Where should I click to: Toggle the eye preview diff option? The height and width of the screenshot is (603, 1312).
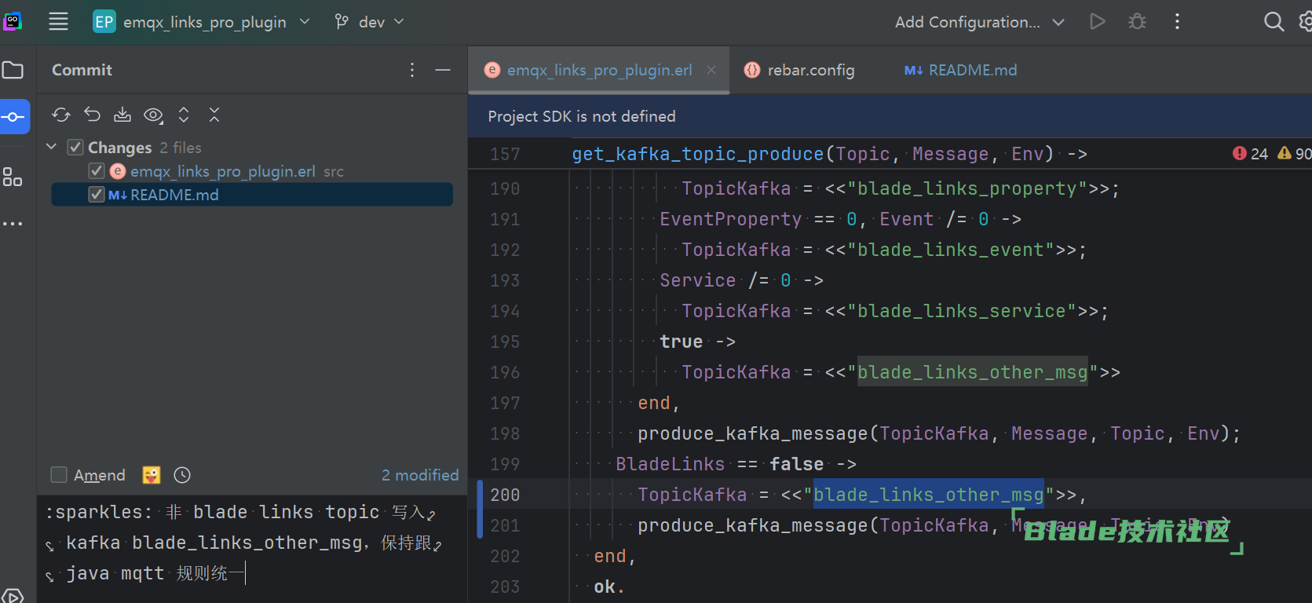tap(154, 115)
